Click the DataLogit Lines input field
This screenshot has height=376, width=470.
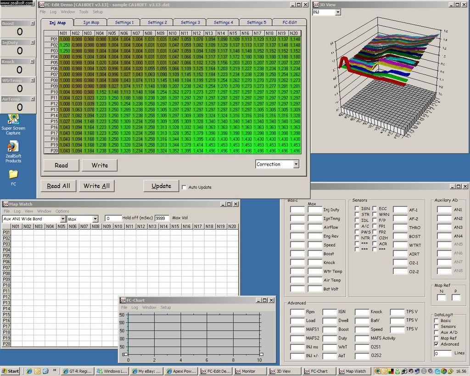point(443,354)
